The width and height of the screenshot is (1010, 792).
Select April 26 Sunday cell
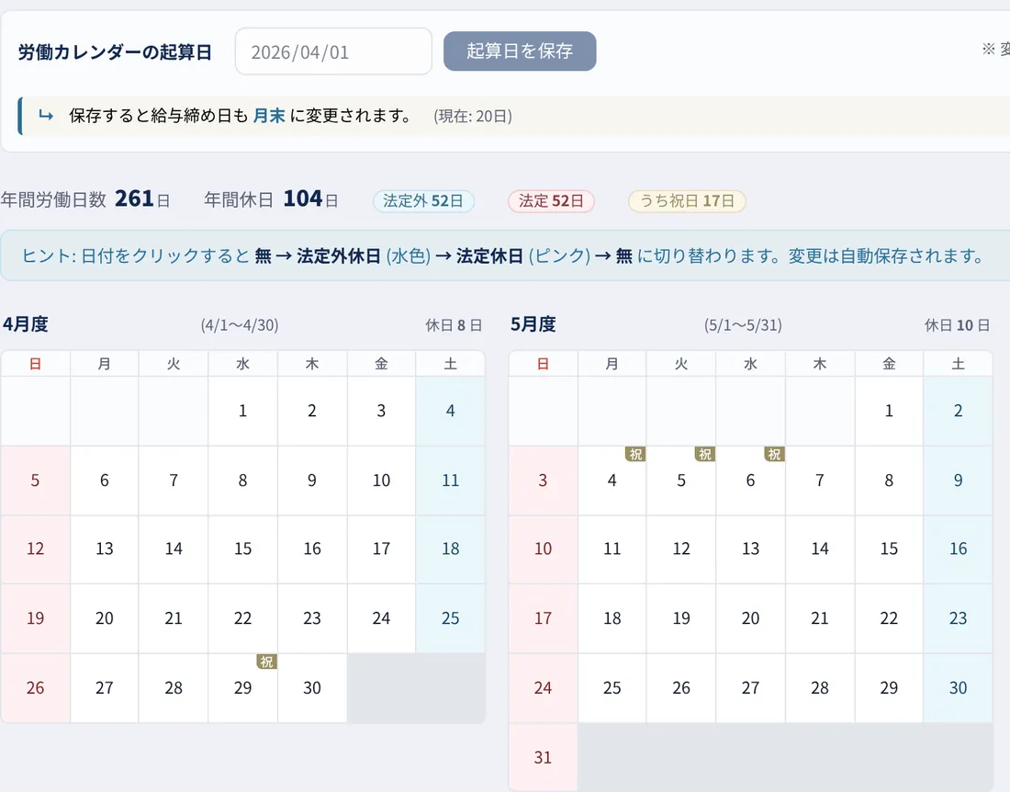[x=36, y=688]
